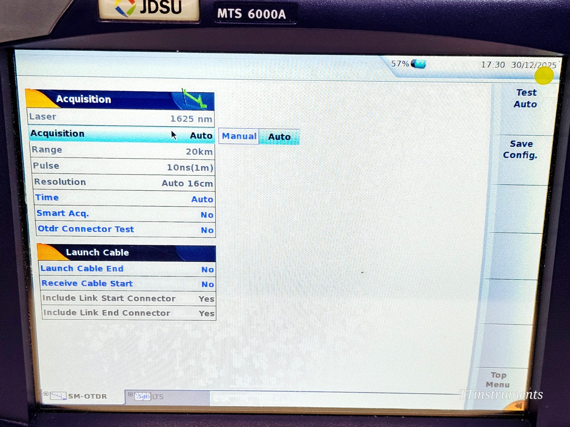Open the Laser wavelength selection

pos(123,117)
